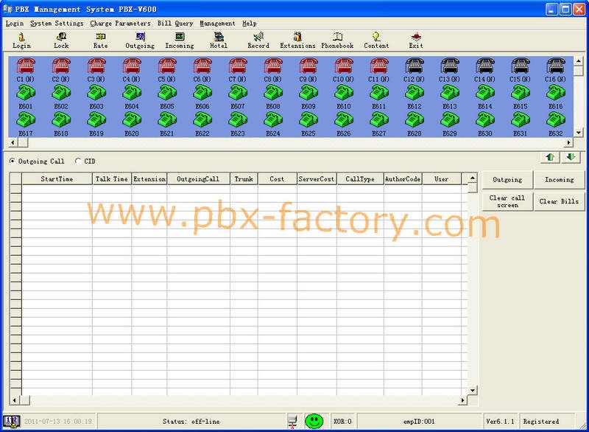Open the Content help icon
This screenshot has height=432, width=589.
click(376, 41)
